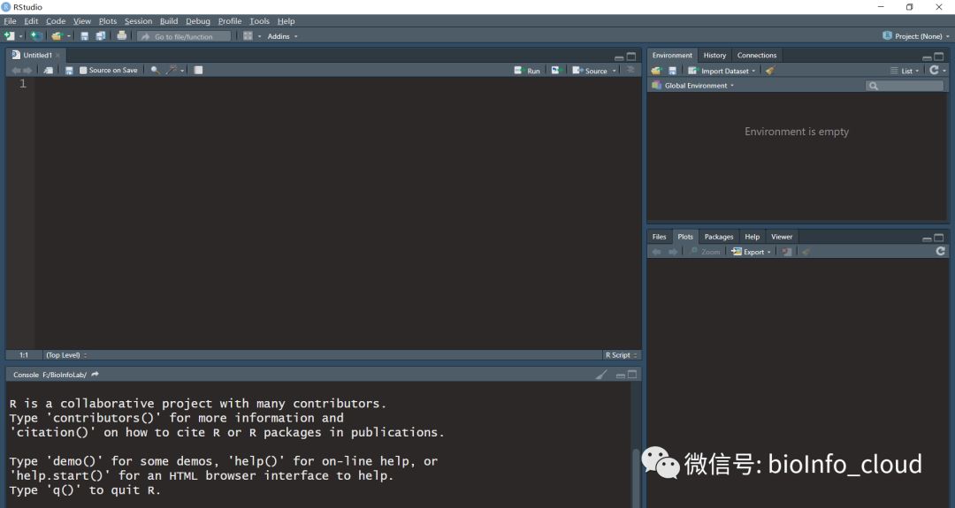Open the Plots menu
955x508 pixels.
(x=108, y=21)
